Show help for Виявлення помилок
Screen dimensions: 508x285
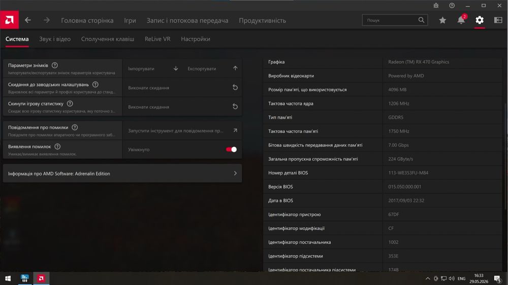[x=57, y=147]
